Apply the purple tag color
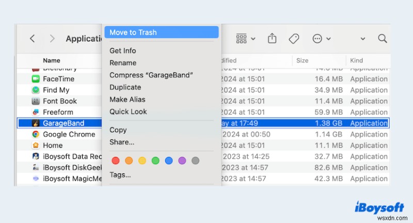 tap(182, 161)
